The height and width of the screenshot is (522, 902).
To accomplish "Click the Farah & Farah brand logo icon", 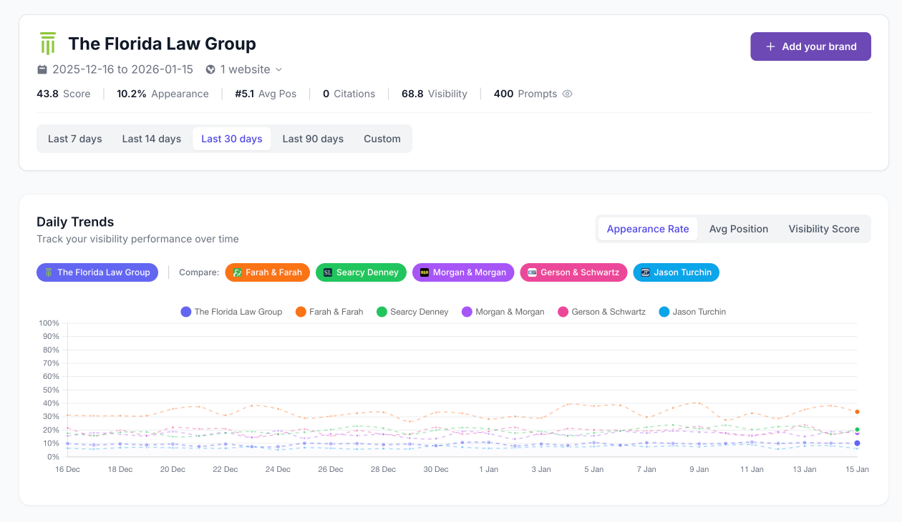I will coord(236,272).
